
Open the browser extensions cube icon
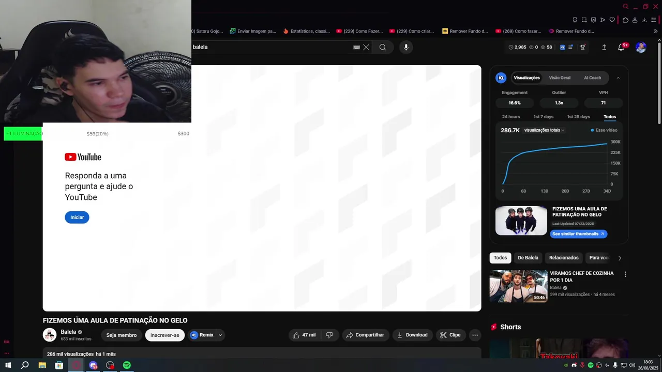click(x=625, y=20)
